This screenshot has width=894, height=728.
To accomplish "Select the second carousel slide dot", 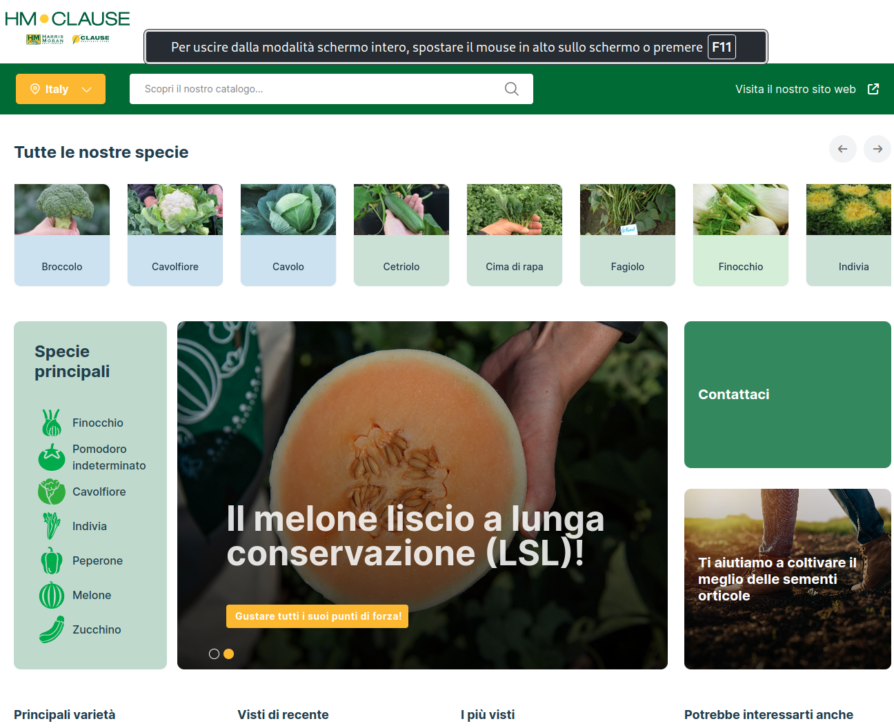I will 229,654.
